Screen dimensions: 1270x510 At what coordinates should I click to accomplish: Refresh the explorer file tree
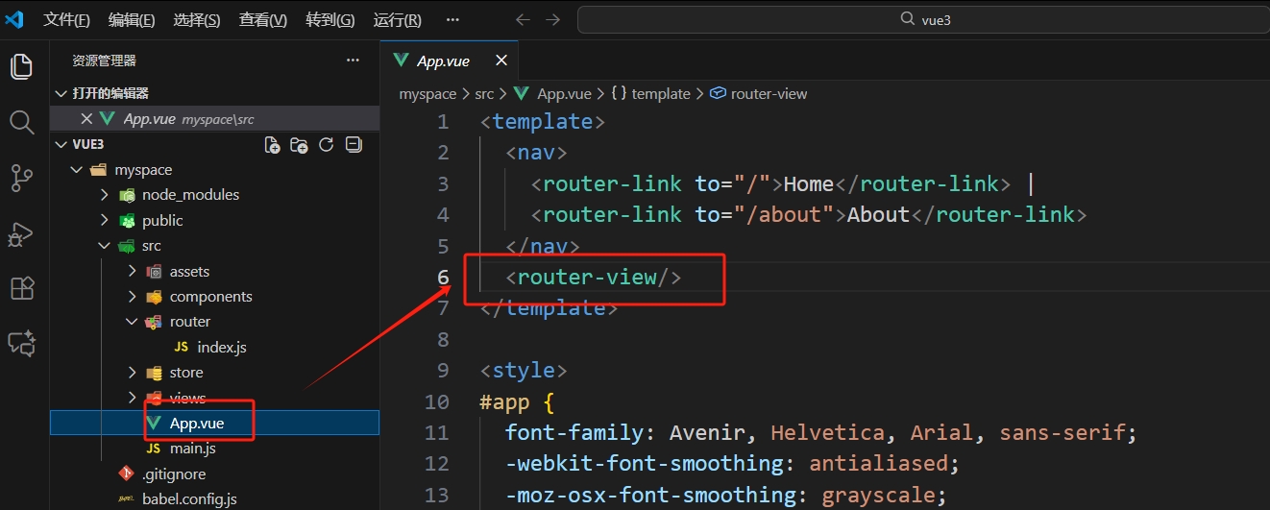[x=327, y=145]
